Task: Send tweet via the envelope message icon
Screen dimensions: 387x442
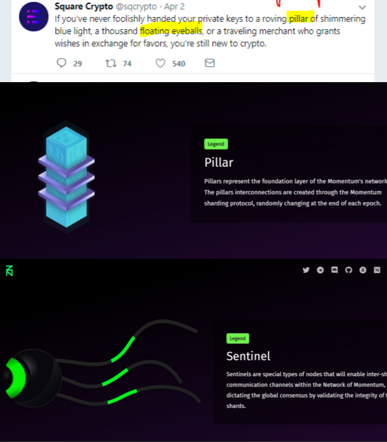Action: coord(210,63)
